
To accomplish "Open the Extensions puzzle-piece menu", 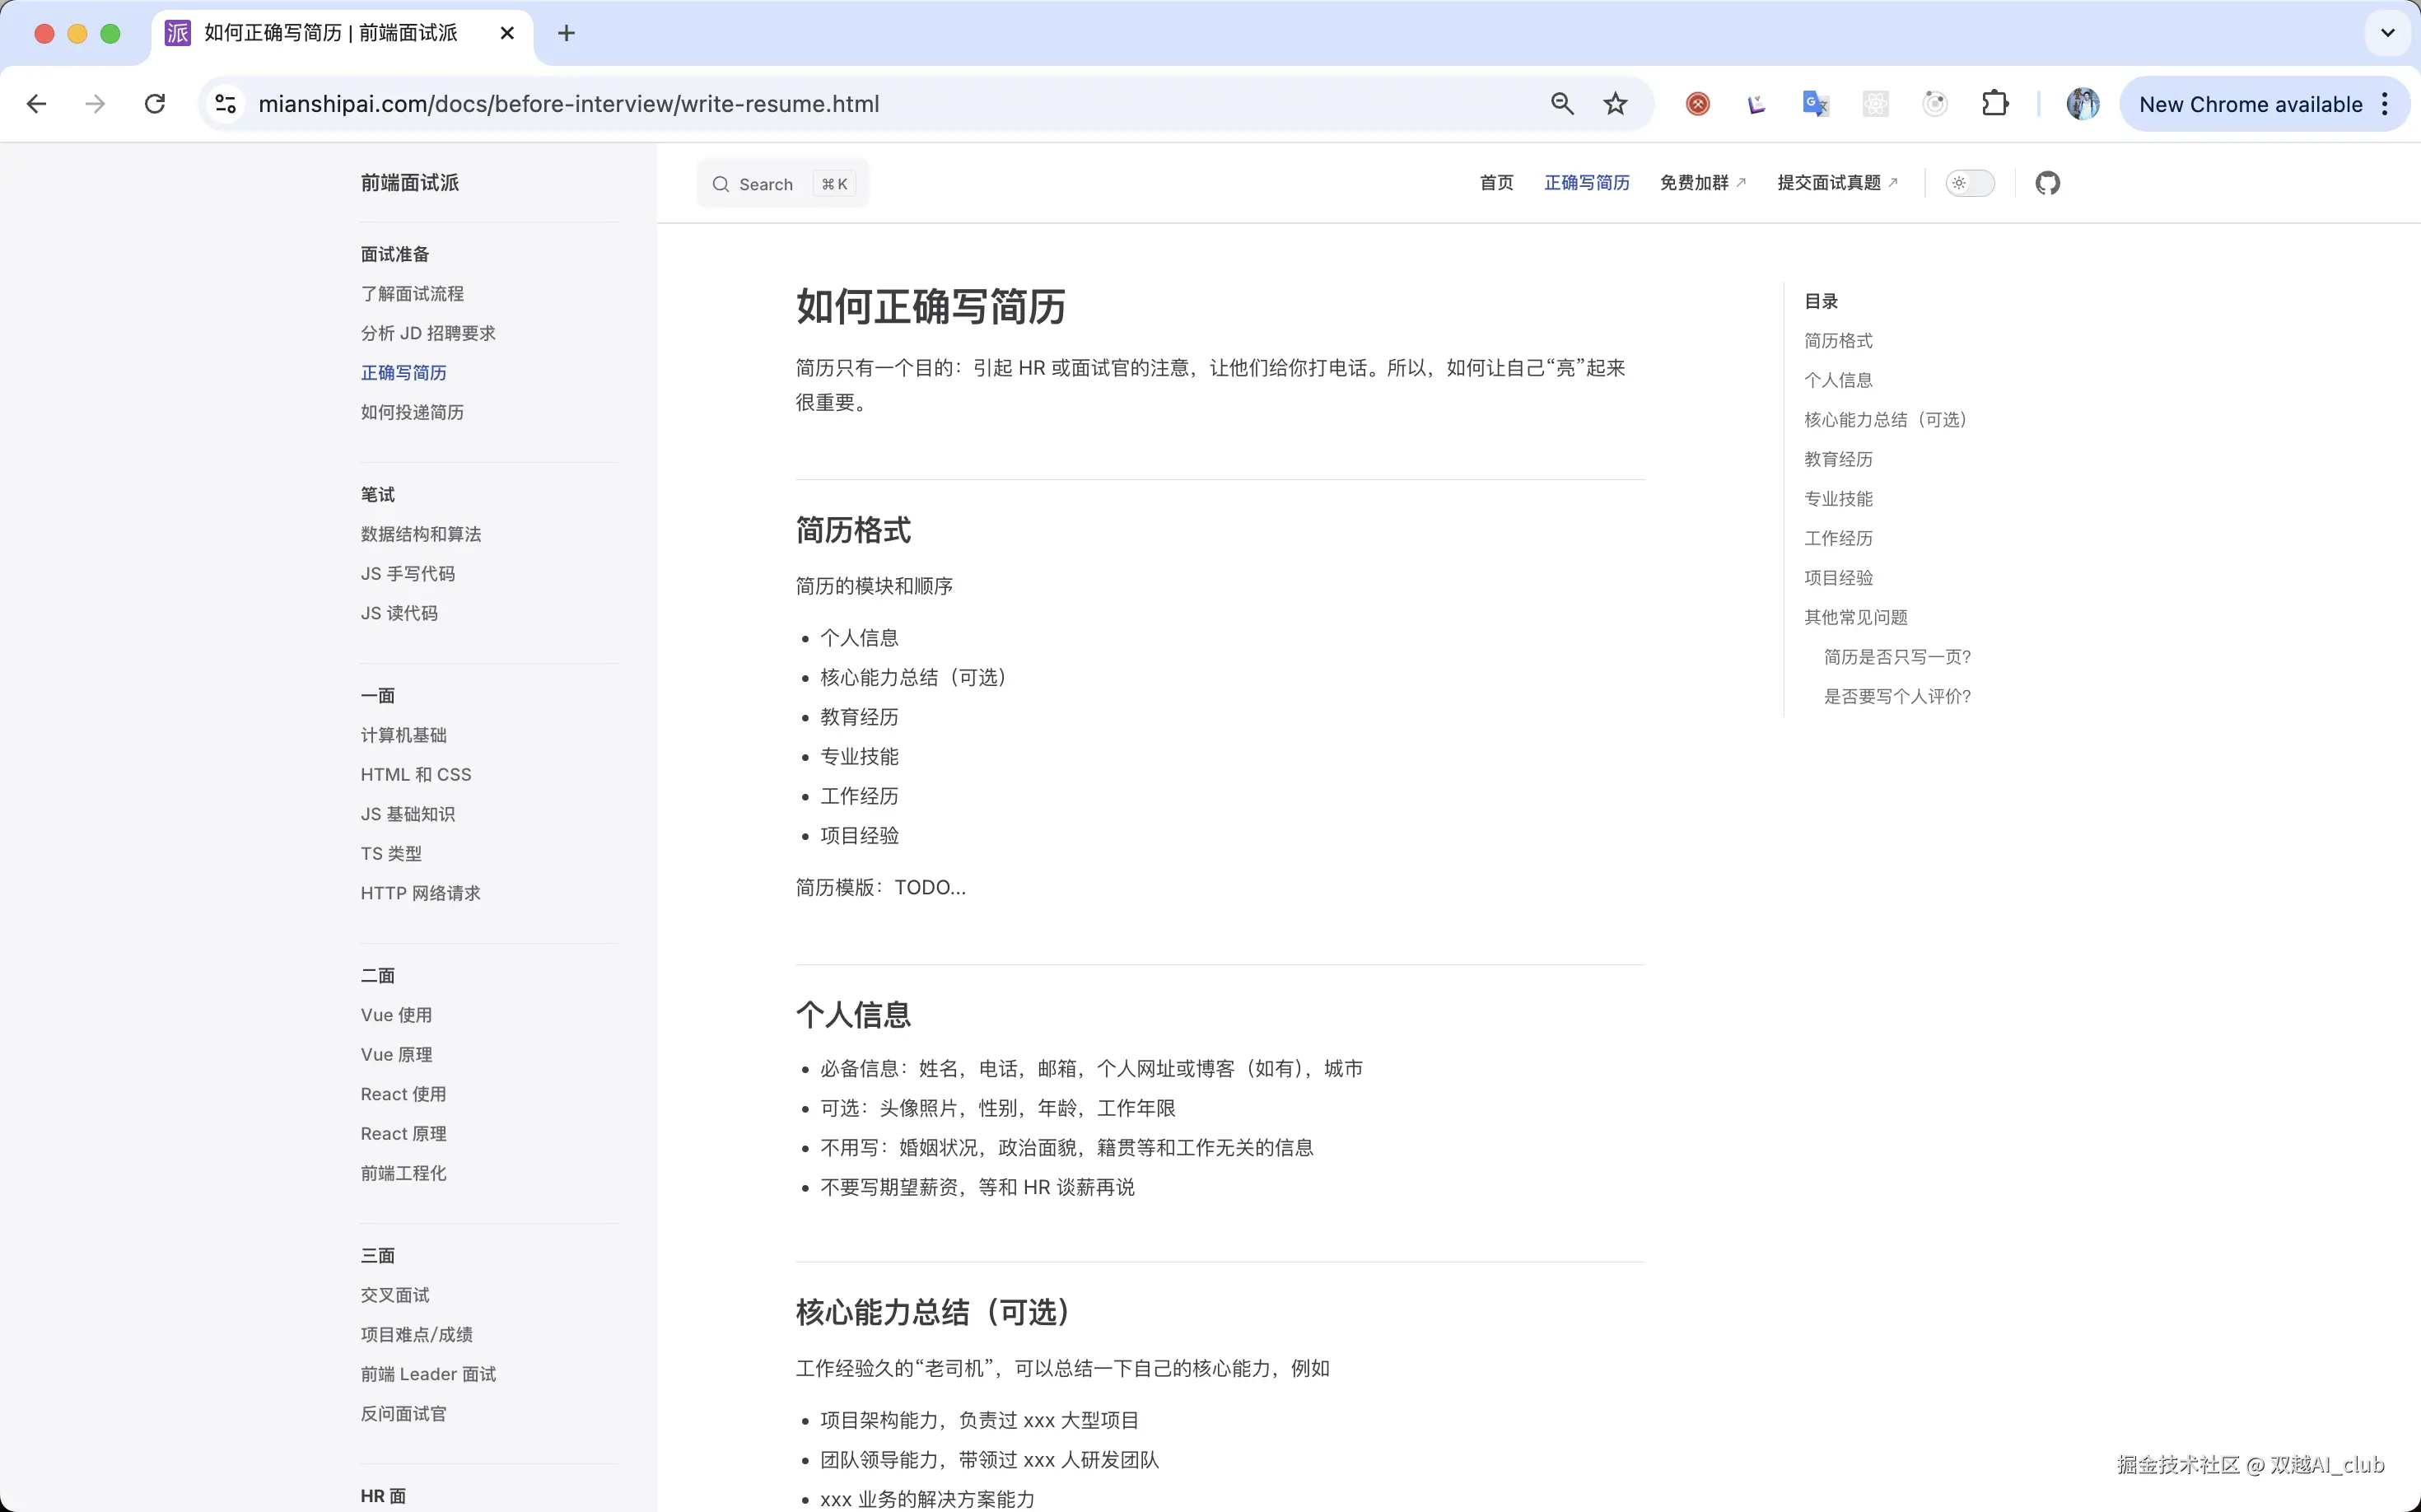I will [x=1996, y=103].
